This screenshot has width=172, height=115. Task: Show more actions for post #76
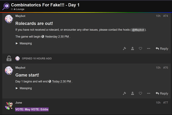click(x=149, y=93)
